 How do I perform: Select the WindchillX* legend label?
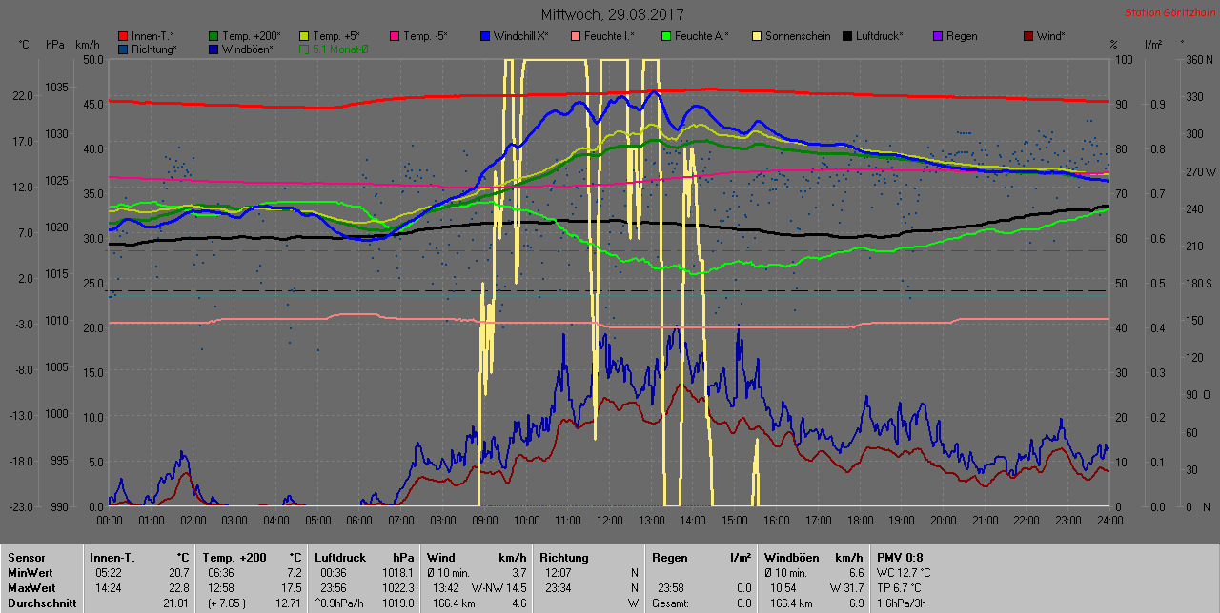pyautogui.click(x=521, y=36)
